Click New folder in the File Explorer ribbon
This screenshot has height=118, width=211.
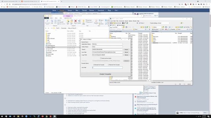point(83,22)
